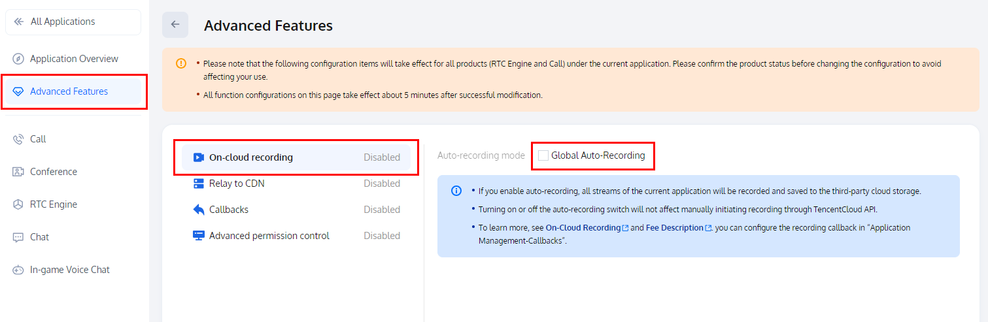Screen dimensions: 988x322
Task: Go to Advanced Features in the sidebar
Action: 69,91
